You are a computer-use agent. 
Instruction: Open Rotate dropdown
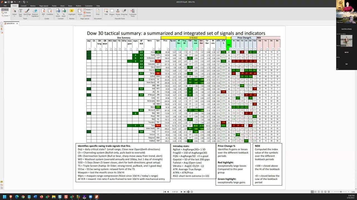[88, 9]
